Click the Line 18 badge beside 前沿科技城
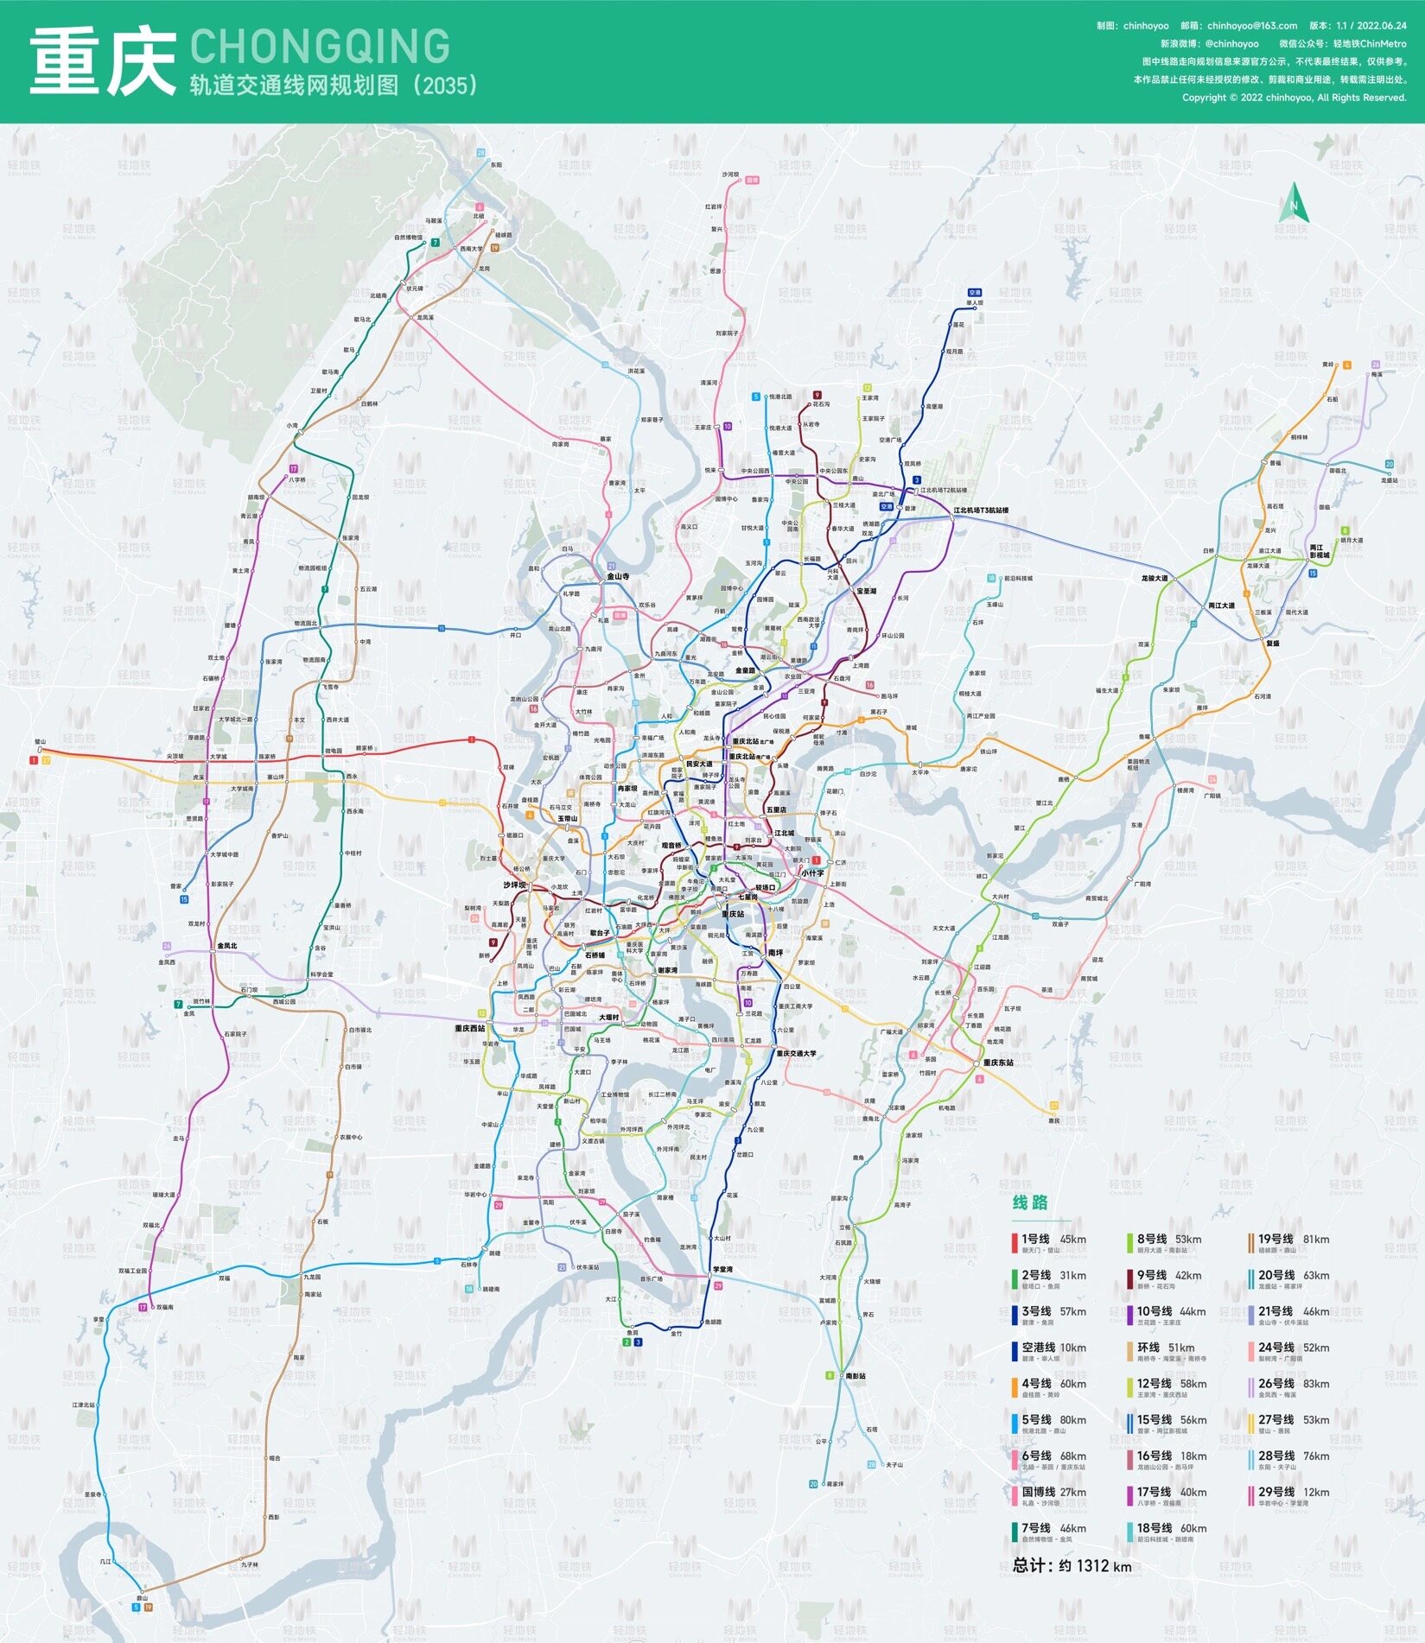This screenshot has height=1643, width=1425. point(991,578)
